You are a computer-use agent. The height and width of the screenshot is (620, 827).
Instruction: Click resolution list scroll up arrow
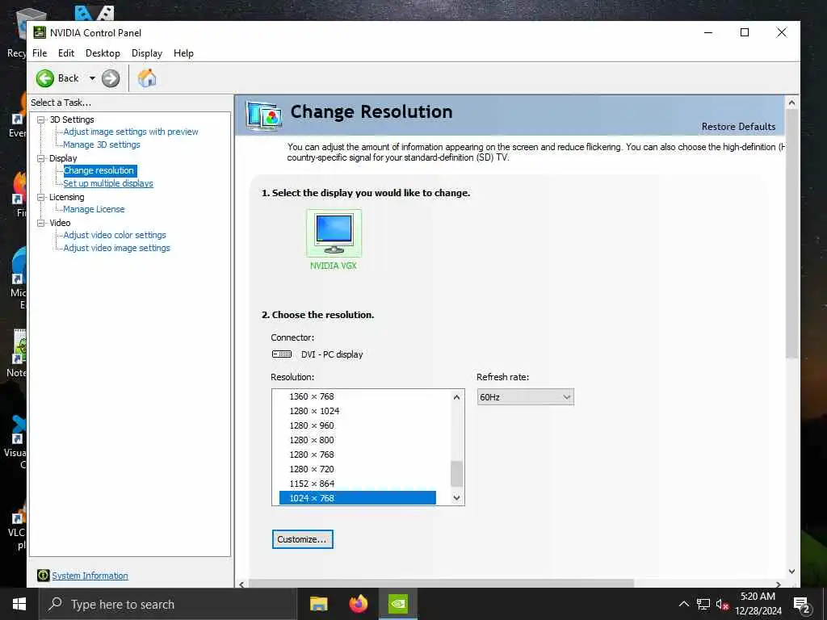pos(457,397)
